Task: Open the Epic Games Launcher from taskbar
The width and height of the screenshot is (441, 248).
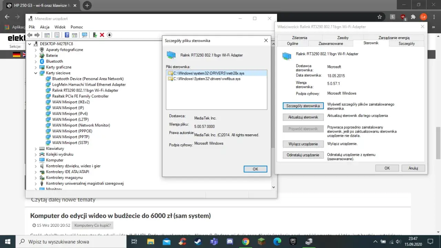Action: pos(293,241)
